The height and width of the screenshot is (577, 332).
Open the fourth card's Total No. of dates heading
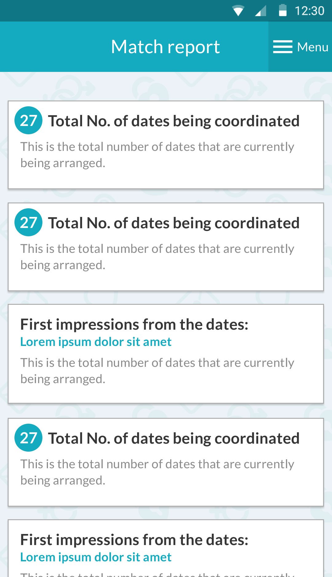pos(174,438)
